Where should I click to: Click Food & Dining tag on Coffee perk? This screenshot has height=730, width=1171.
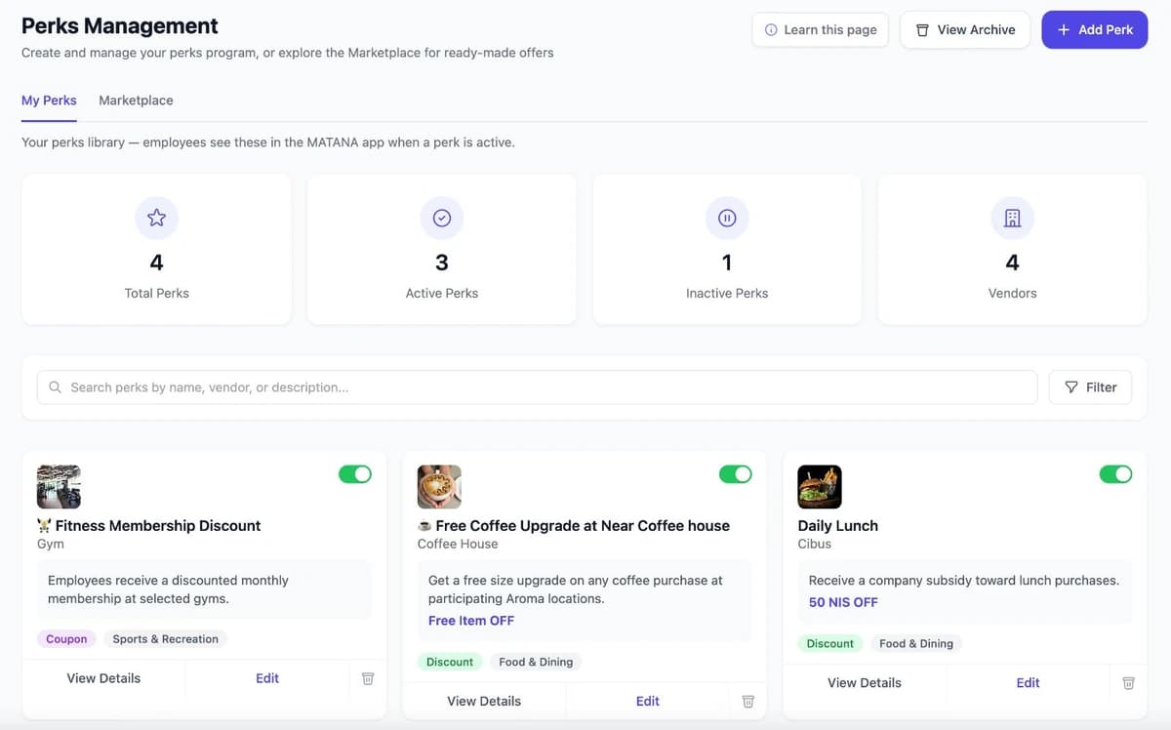click(536, 662)
